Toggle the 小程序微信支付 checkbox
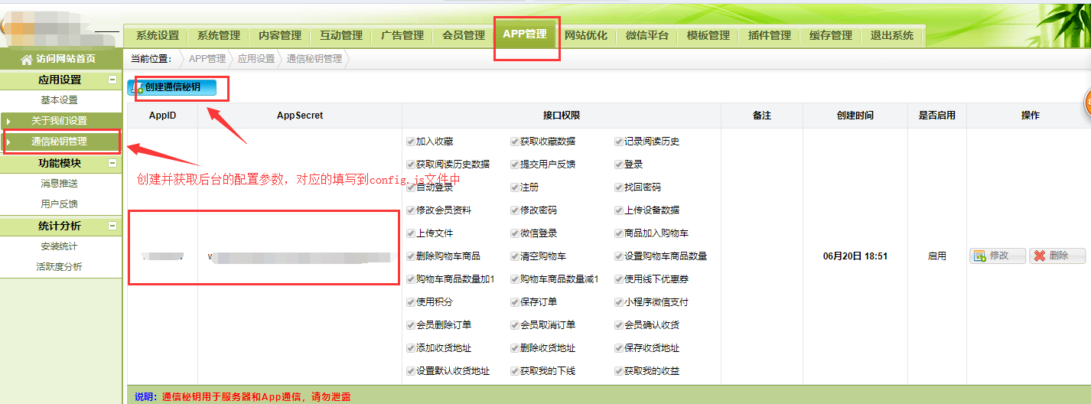This screenshot has width=1091, height=404. 619,302
